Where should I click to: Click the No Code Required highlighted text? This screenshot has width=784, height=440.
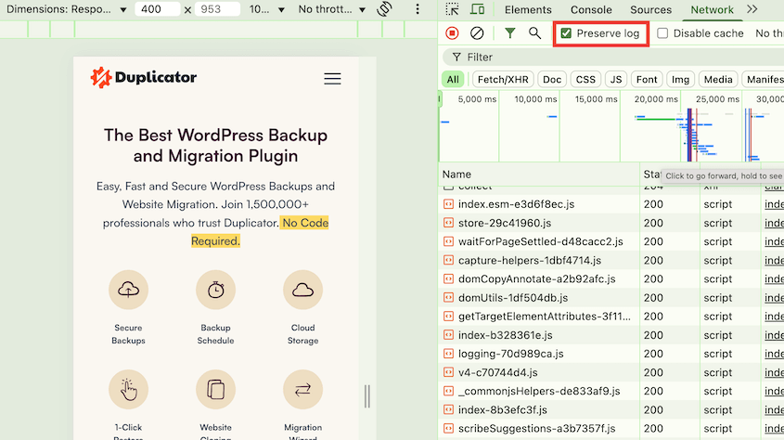260,232
